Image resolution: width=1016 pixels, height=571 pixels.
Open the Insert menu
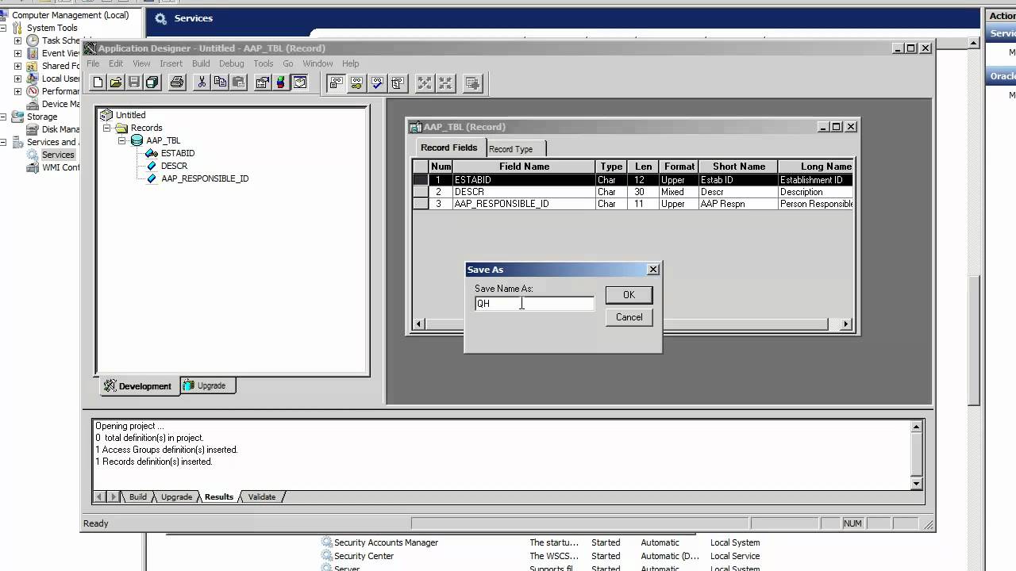click(171, 63)
